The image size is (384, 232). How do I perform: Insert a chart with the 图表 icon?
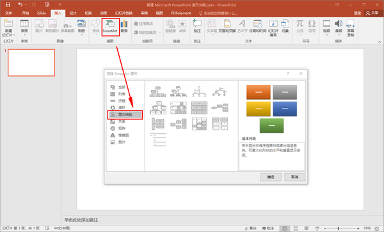click(124, 27)
